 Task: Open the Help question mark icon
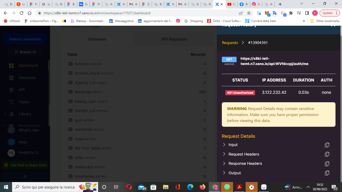pos(11,142)
